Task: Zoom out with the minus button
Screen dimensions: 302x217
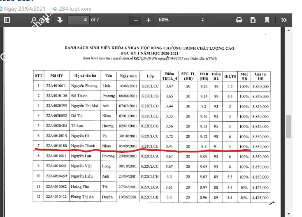Action: [x=136, y=20]
